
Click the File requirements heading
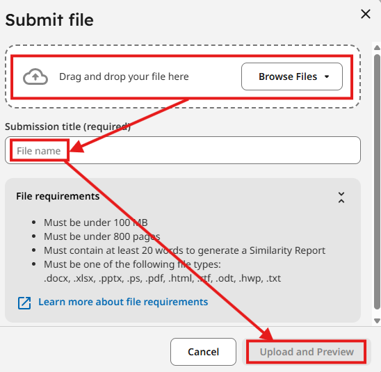click(58, 196)
